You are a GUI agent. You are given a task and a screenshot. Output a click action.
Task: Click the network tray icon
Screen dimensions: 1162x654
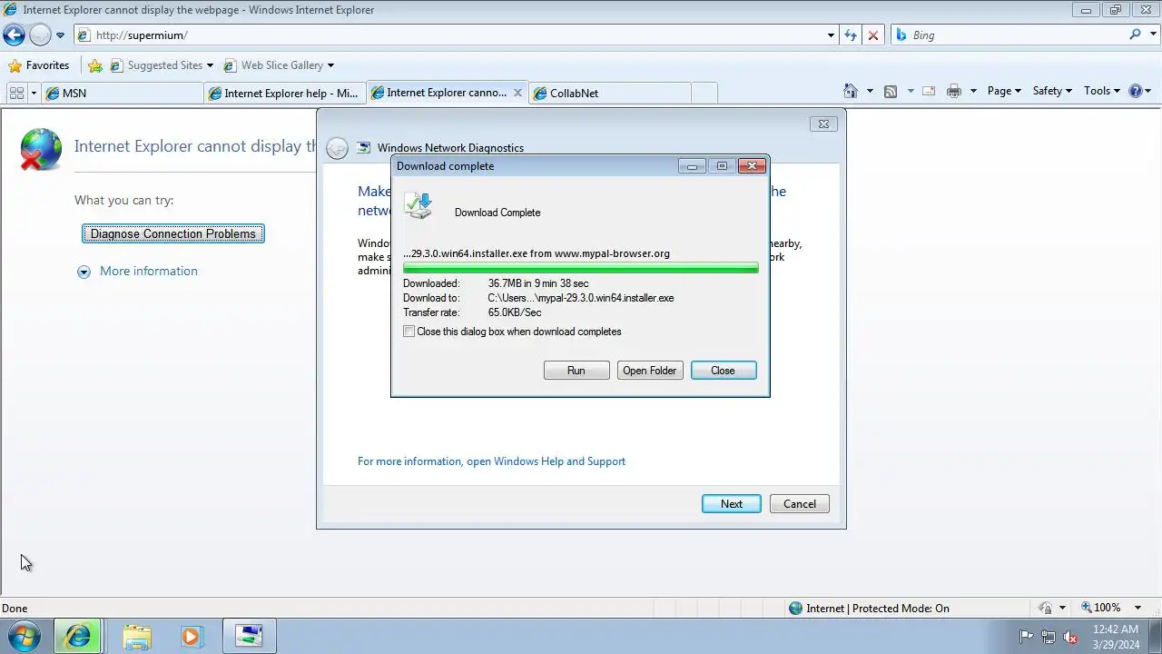[1049, 637]
